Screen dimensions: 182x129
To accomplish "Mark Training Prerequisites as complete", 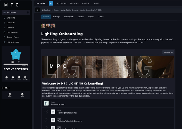I will [x=46, y=112].
